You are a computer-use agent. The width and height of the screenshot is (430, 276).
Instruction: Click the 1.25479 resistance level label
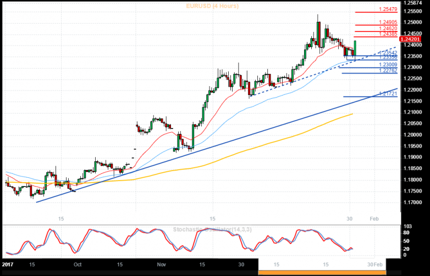coord(388,9)
